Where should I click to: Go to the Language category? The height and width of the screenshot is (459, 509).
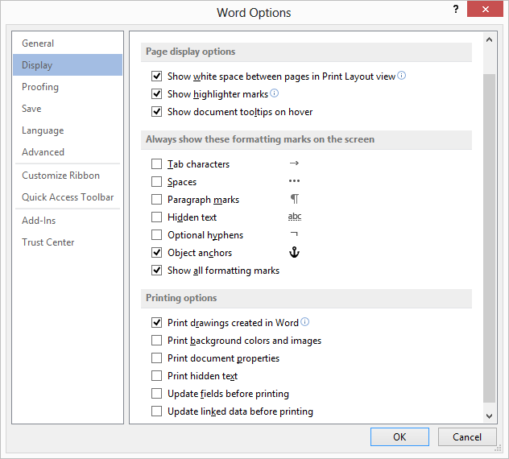click(x=68, y=130)
